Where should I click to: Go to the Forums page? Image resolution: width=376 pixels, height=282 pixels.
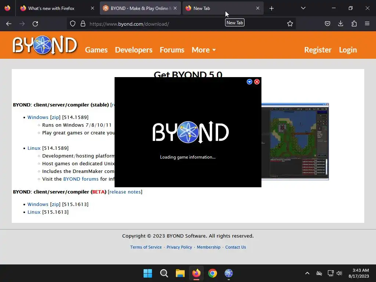172,50
